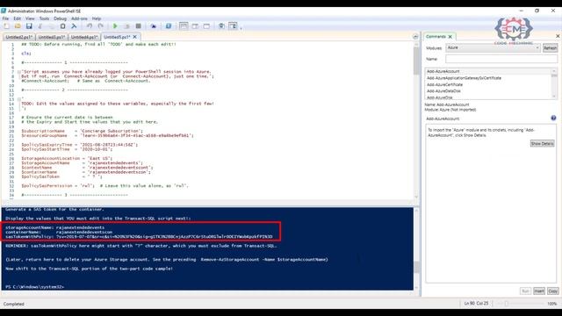Show script pane maximized icon

click(206, 26)
